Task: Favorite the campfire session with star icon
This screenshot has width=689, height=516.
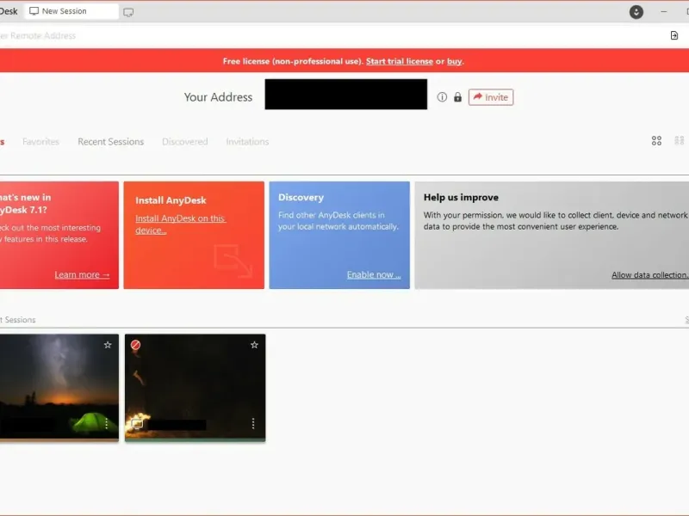Action: [x=254, y=345]
